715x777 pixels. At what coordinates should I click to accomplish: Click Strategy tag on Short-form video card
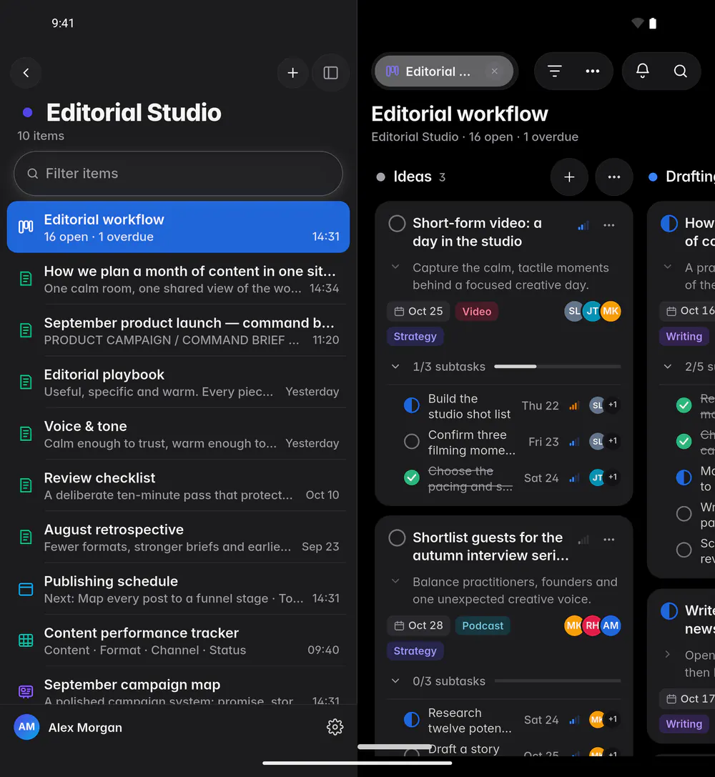pyautogui.click(x=415, y=337)
